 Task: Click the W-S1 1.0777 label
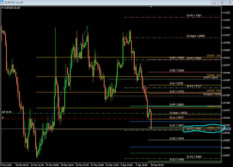pyautogui.click(x=194, y=86)
